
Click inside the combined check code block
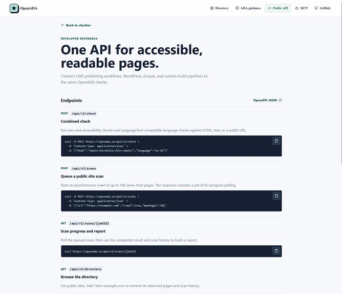(171, 146)
